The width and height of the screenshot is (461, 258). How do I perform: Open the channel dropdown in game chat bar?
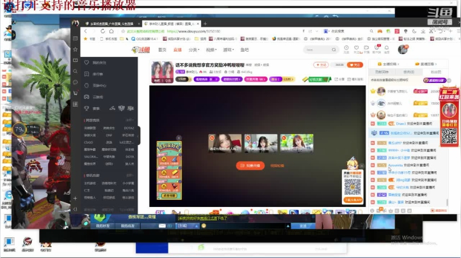point(188,226)
